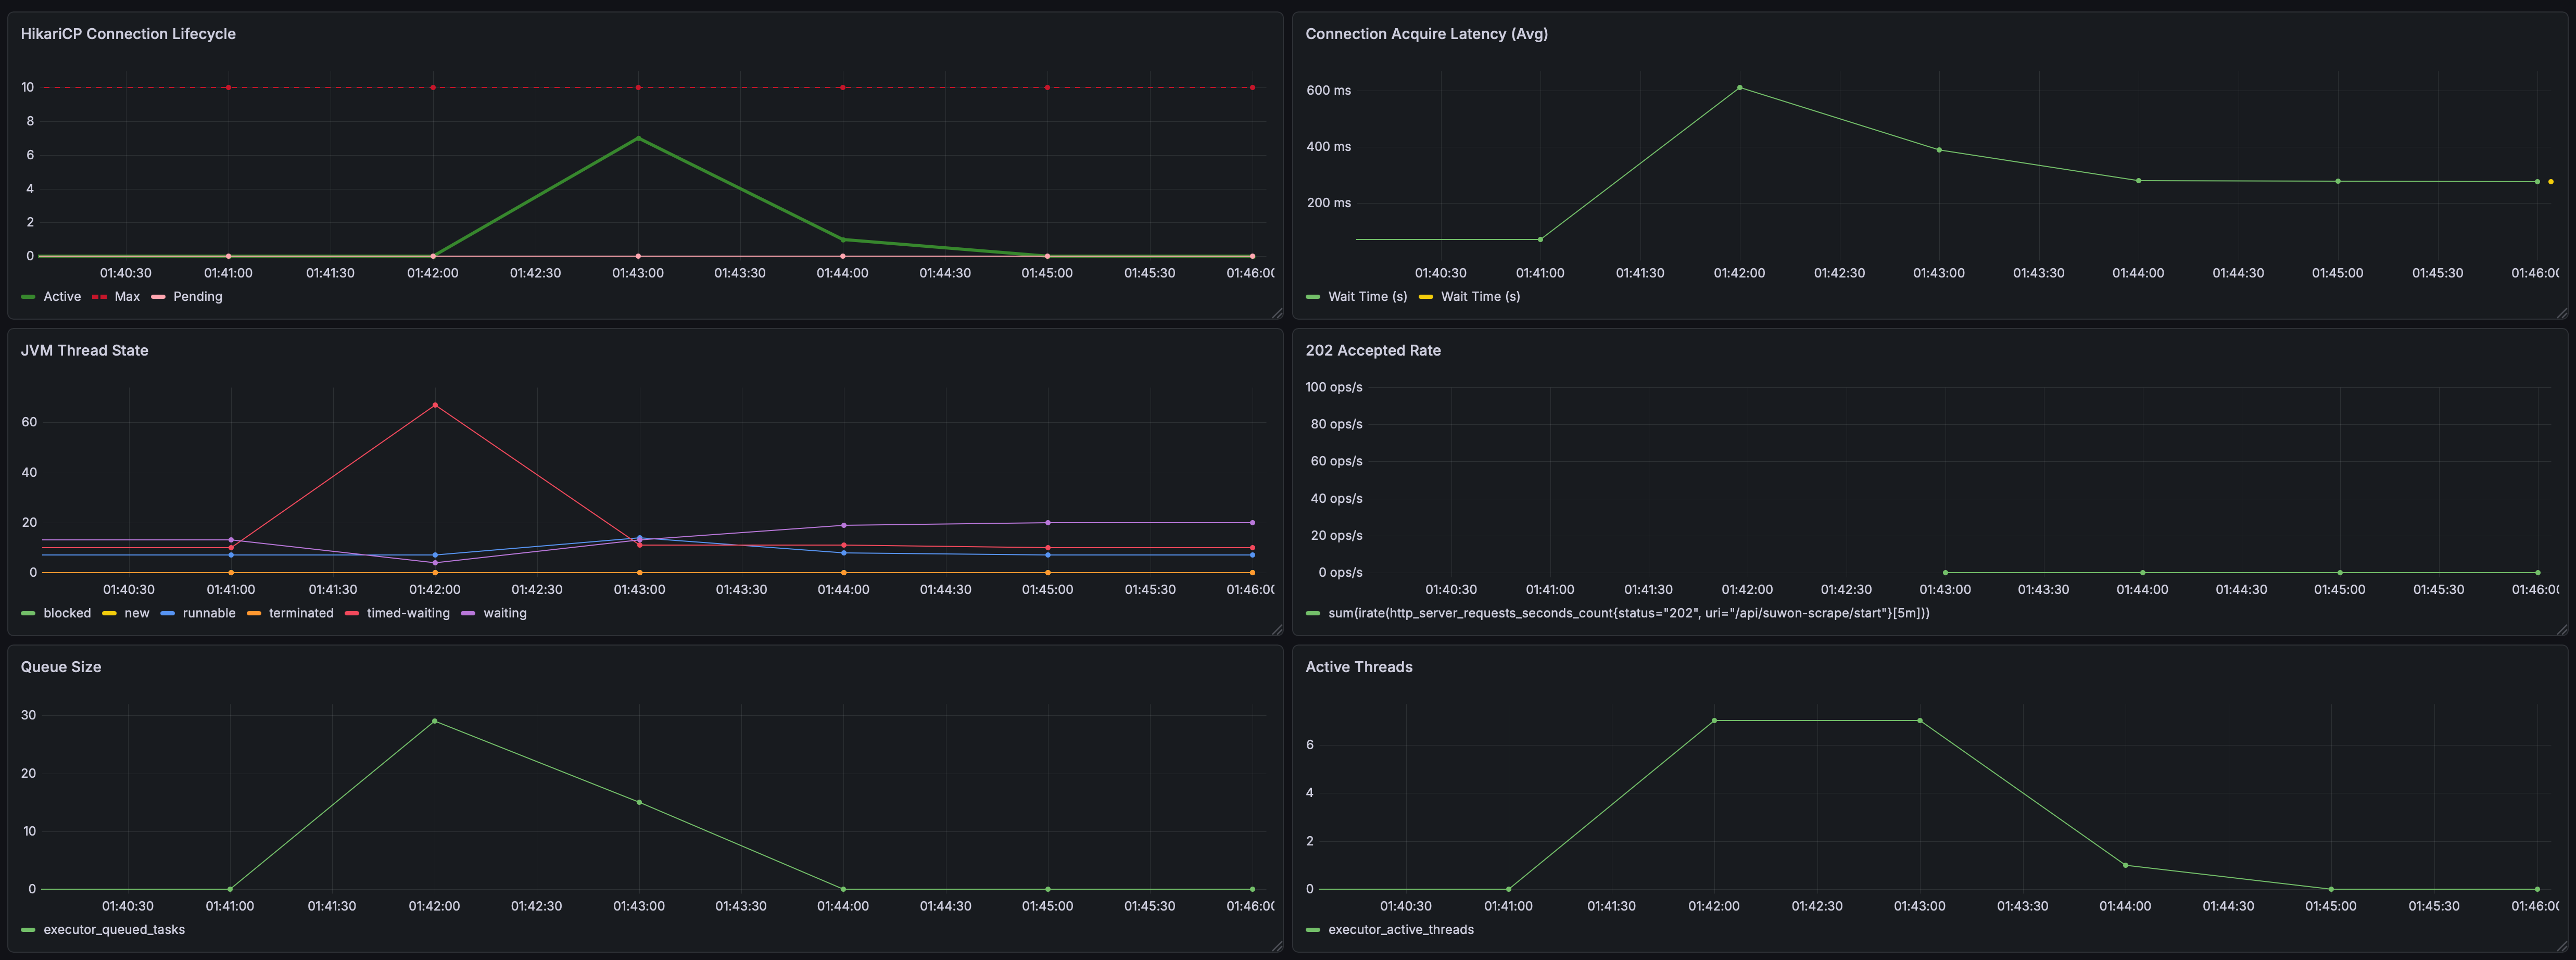Click resize handle of Connection Acquire Latency panel

pyautogui.click(x=2561, y=314)
